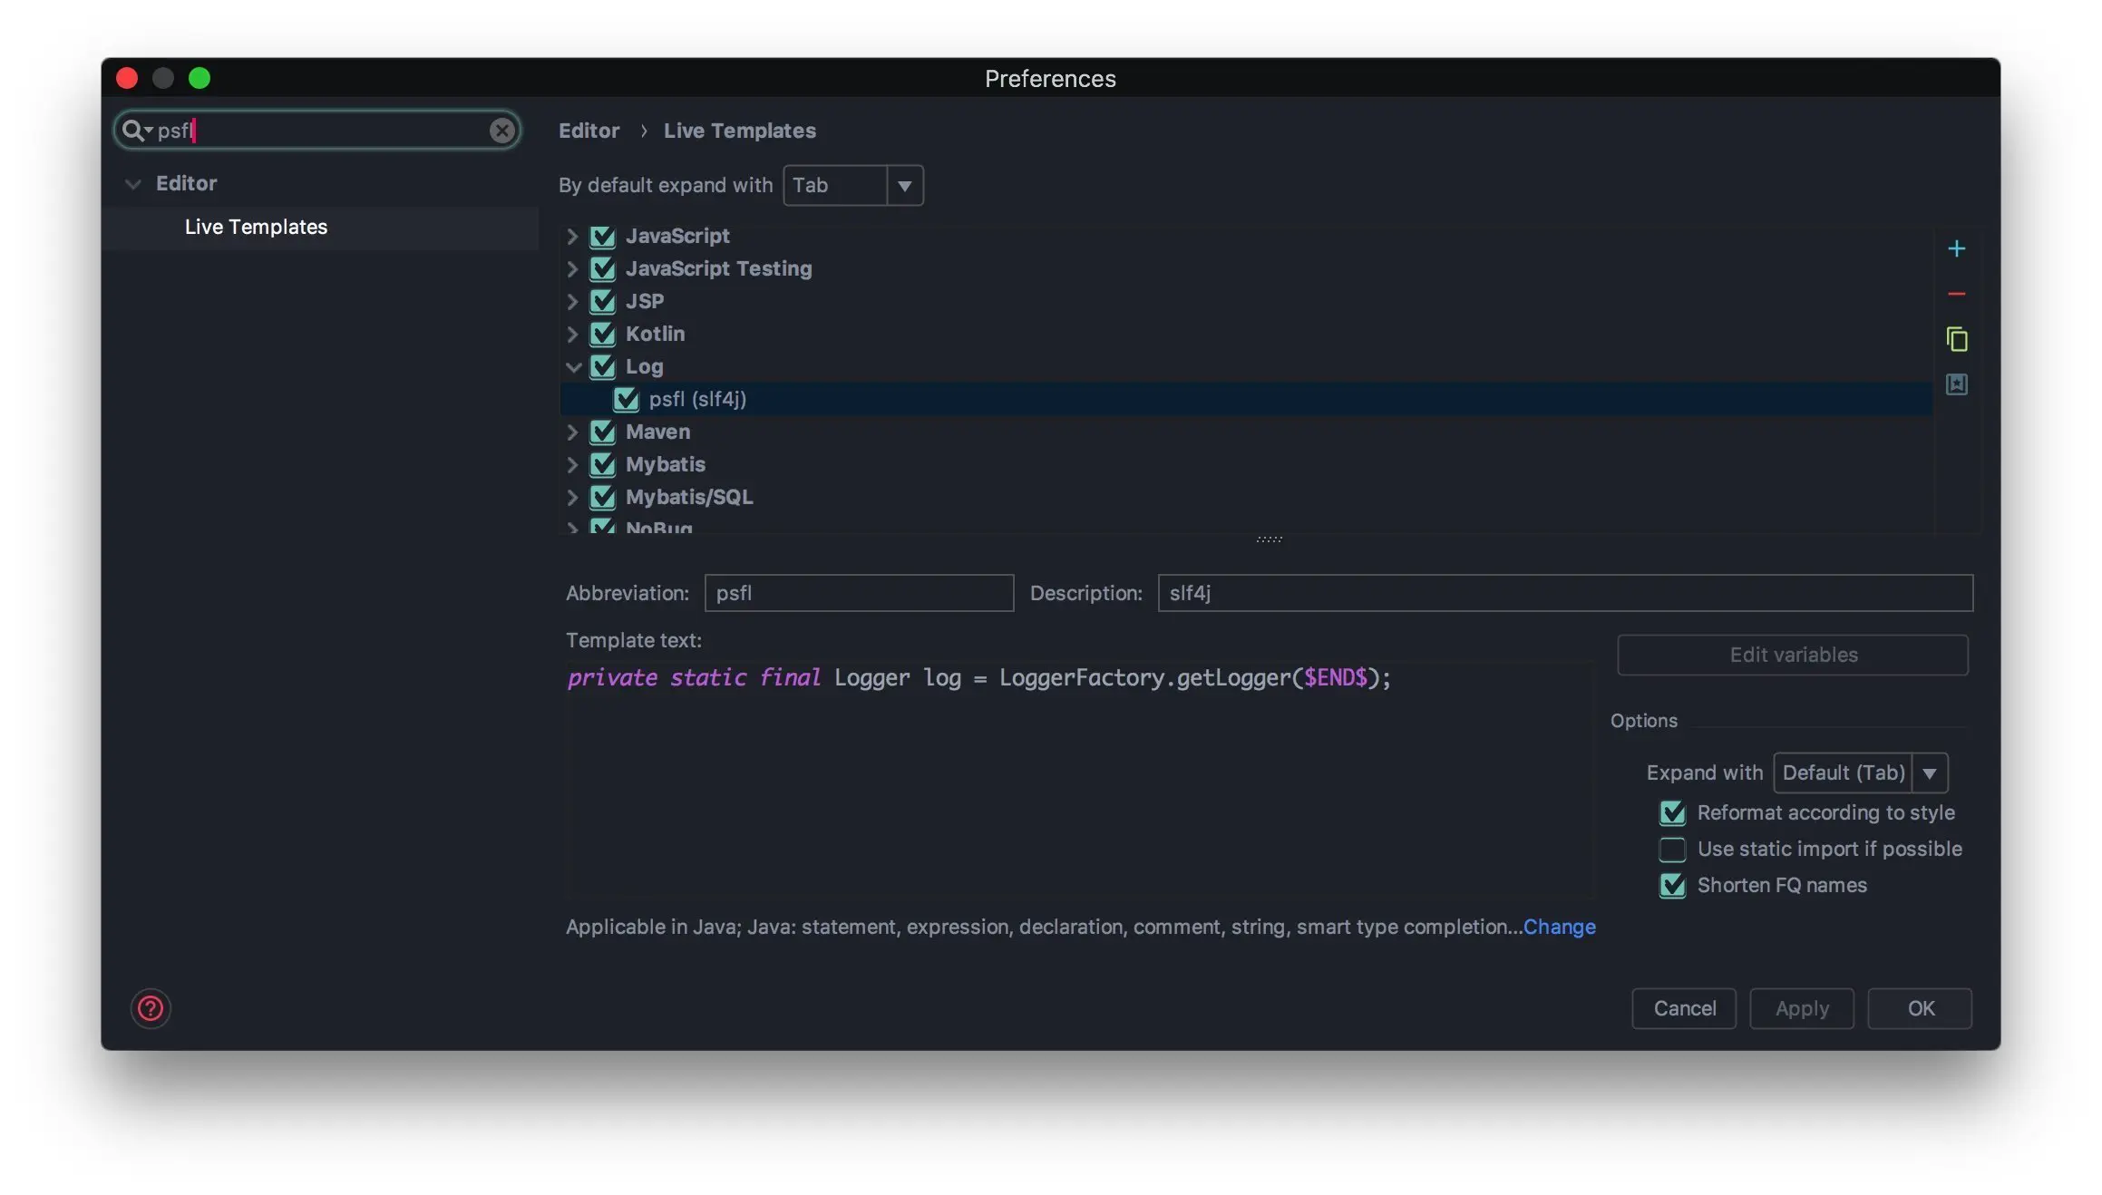Click the red minus remove icon

pyautogui.click(x=1956, y=294)
